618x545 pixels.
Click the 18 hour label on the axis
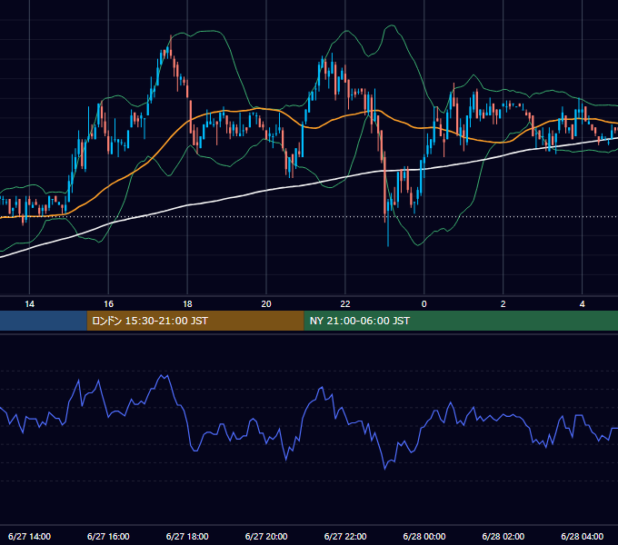[187, 304]
